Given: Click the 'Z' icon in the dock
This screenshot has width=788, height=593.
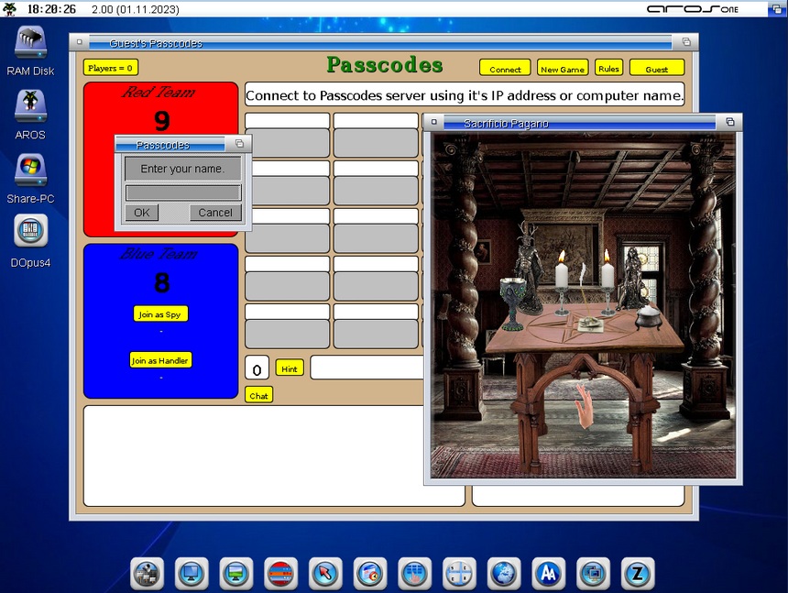Looking at the screenshot, I should click(x=637, y=573).
